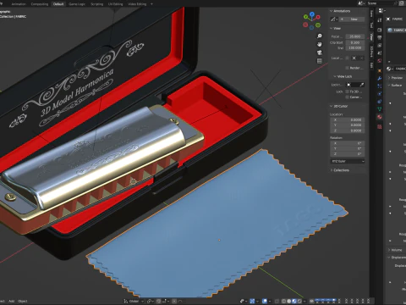Click the 3D Cursor Location X field
Image resolution: width=406 pixels, height=305 pixels.
(x=348, y=119)
